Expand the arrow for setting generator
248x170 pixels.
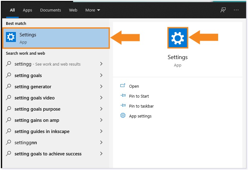101,86
